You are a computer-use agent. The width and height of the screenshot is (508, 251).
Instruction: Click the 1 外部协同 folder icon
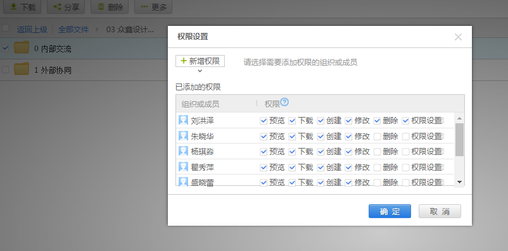pyautogui.click(x=22, y=69)
